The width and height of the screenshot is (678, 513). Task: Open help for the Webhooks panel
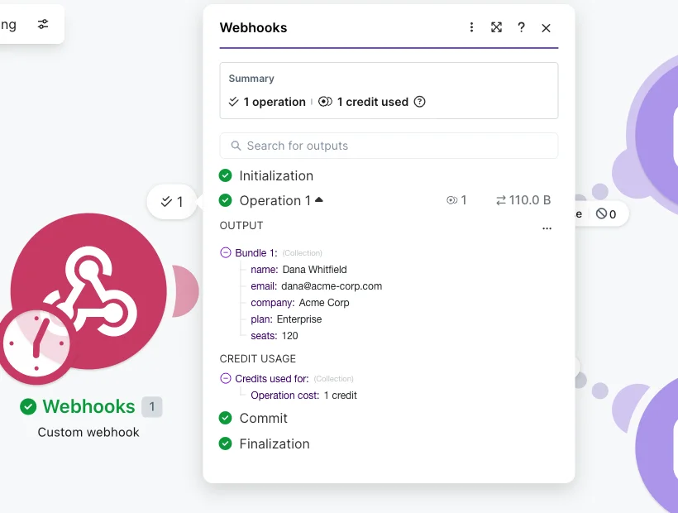[522, 27]
